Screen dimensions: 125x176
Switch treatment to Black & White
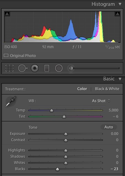(x=107, y=89)
